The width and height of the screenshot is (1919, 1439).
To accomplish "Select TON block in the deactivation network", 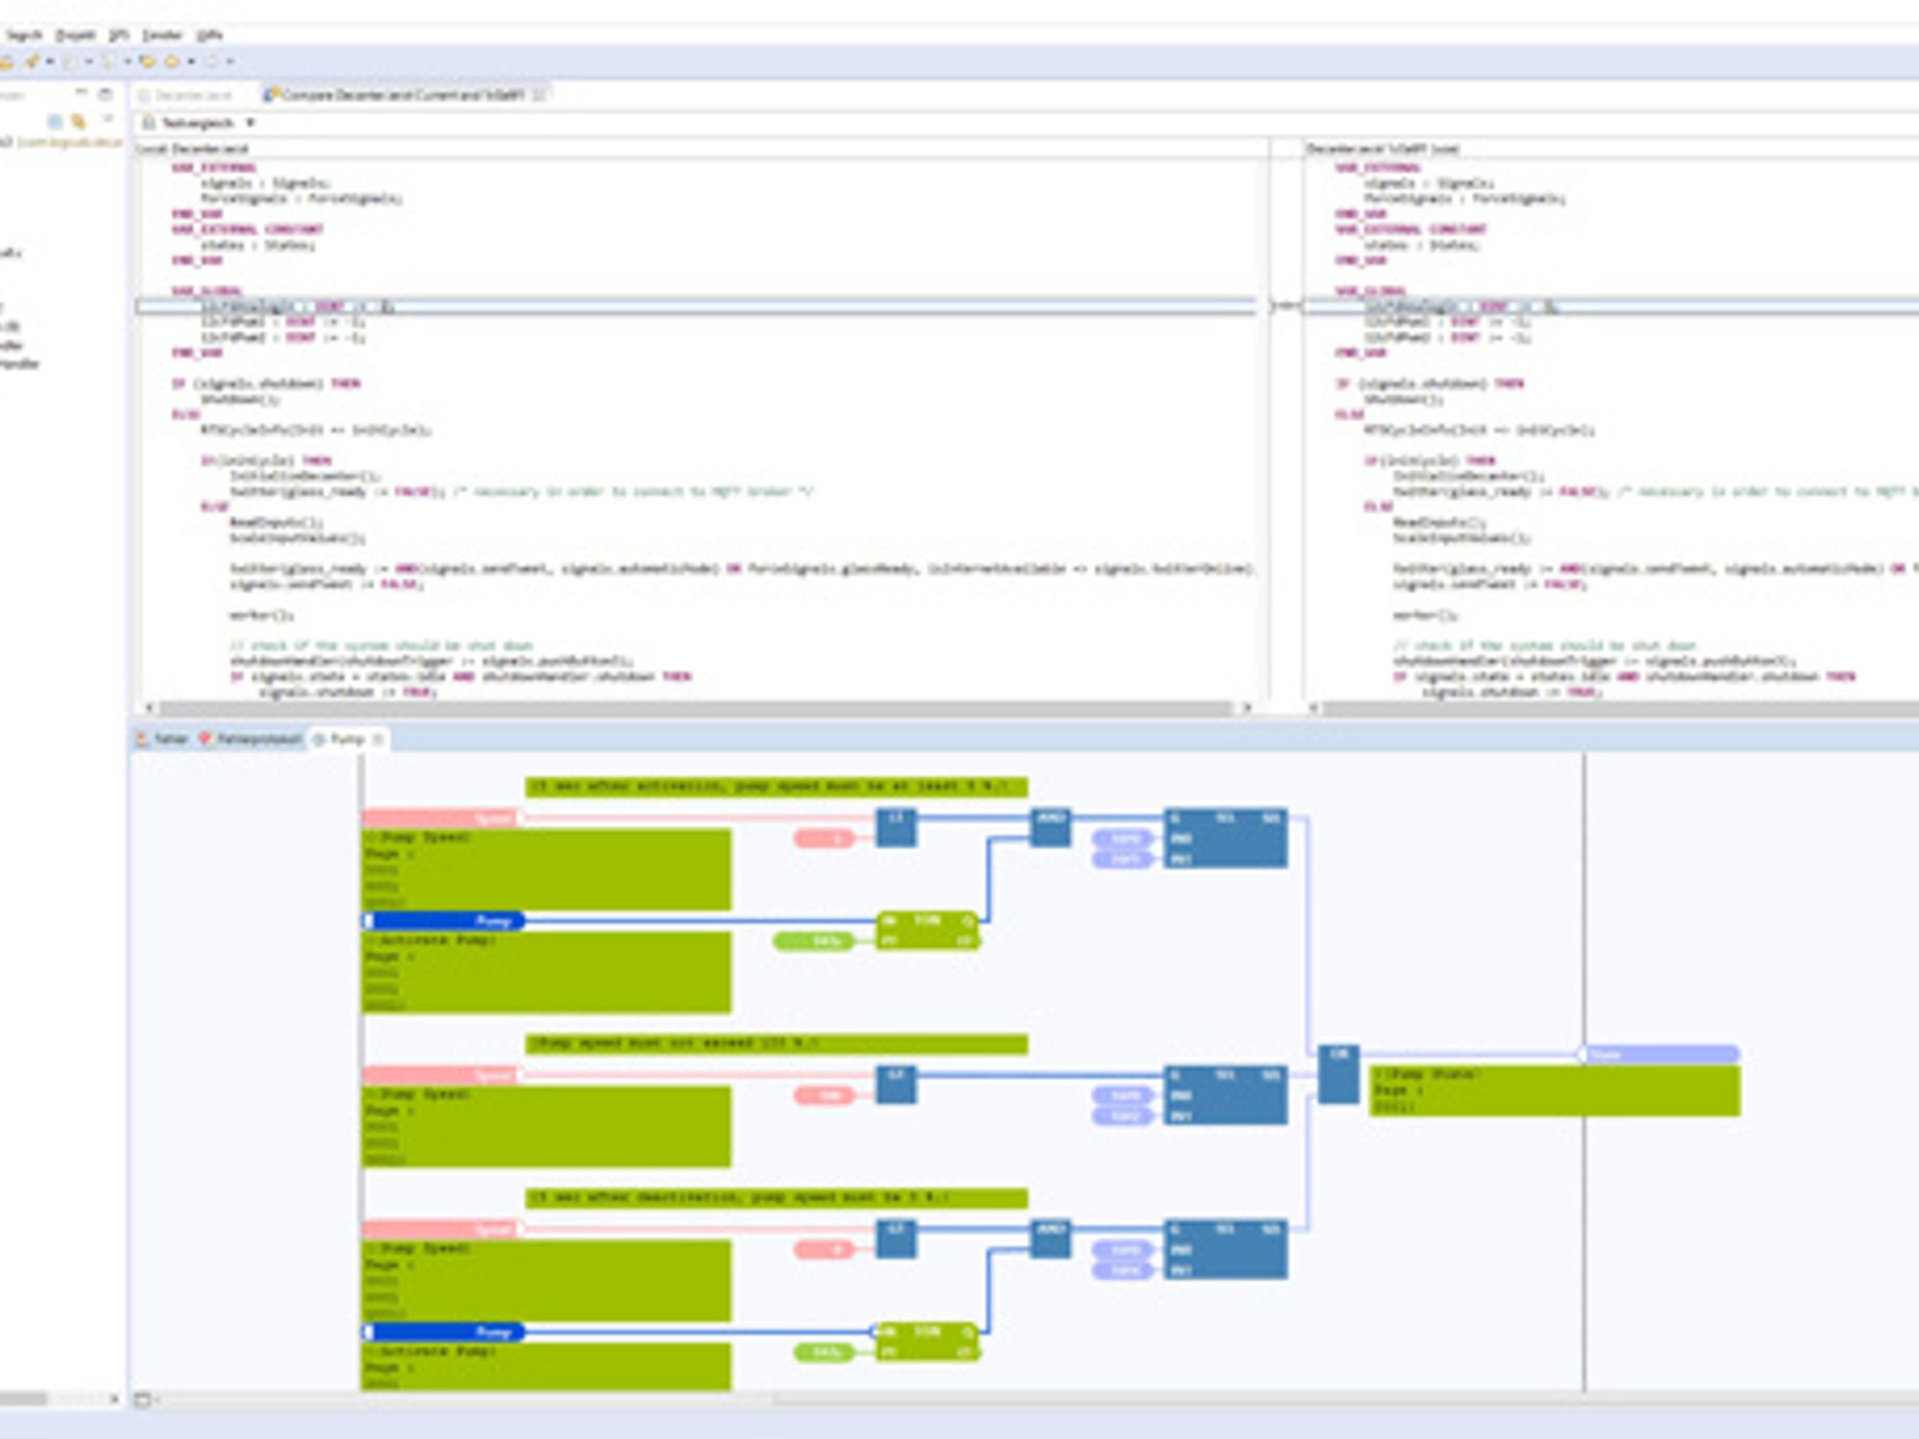I will (928, 1341).
